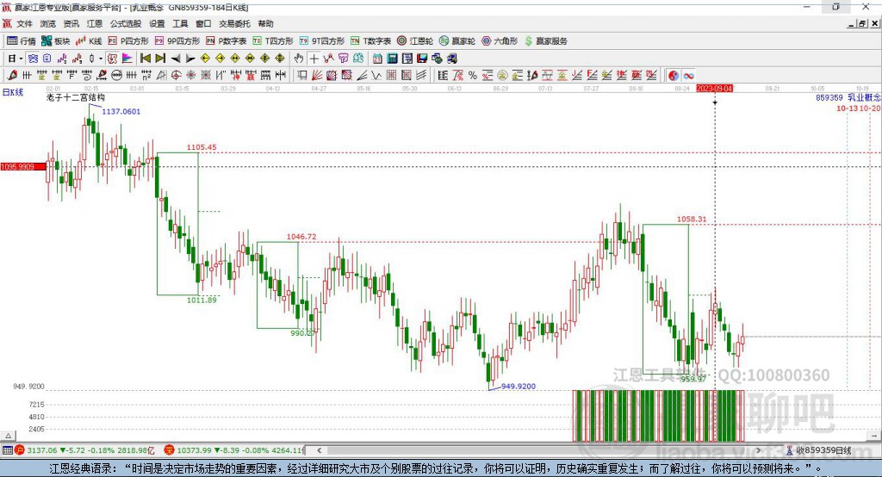Click the floppy disk save icon
The height and width of the screenshot is (477, 882).
pos(422,59)
